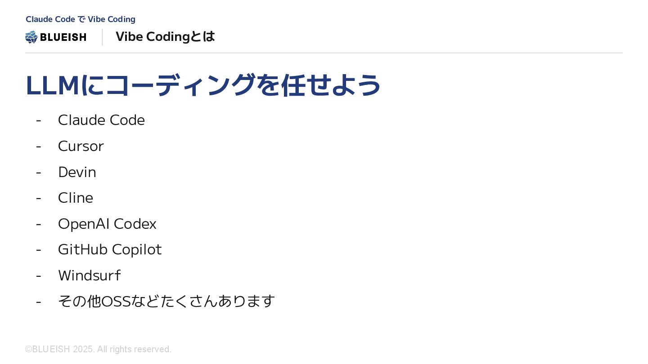
Task: Click the horizontal rule under the header
Action: [x=324, y=53]
